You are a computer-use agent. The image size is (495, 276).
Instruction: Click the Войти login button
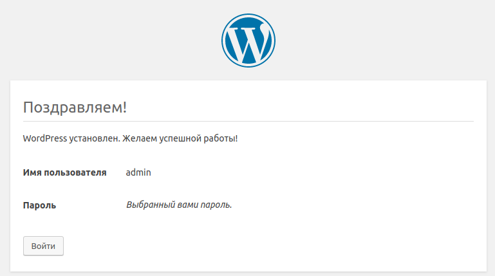click(43, 246)
